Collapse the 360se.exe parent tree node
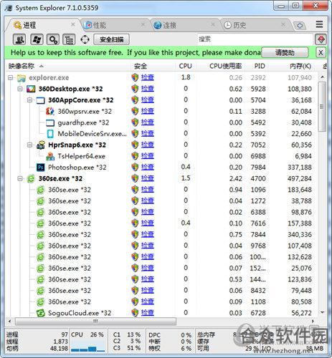Screen dimensions: 332x358 (x=20, y=178)
